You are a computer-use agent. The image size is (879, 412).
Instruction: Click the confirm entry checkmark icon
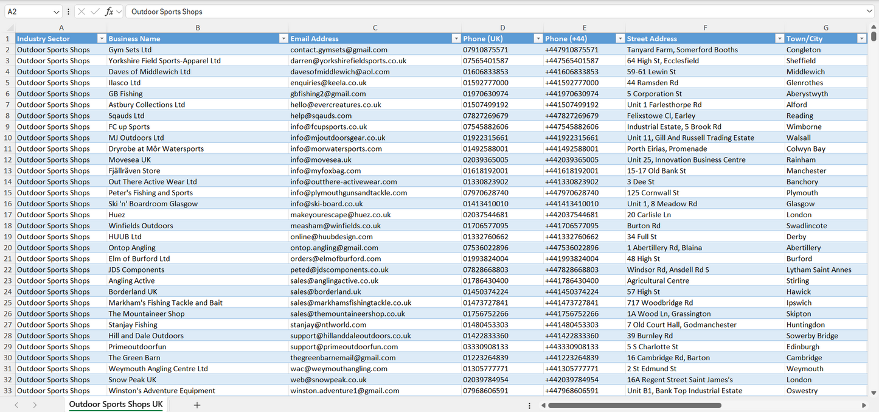point(95,12)
